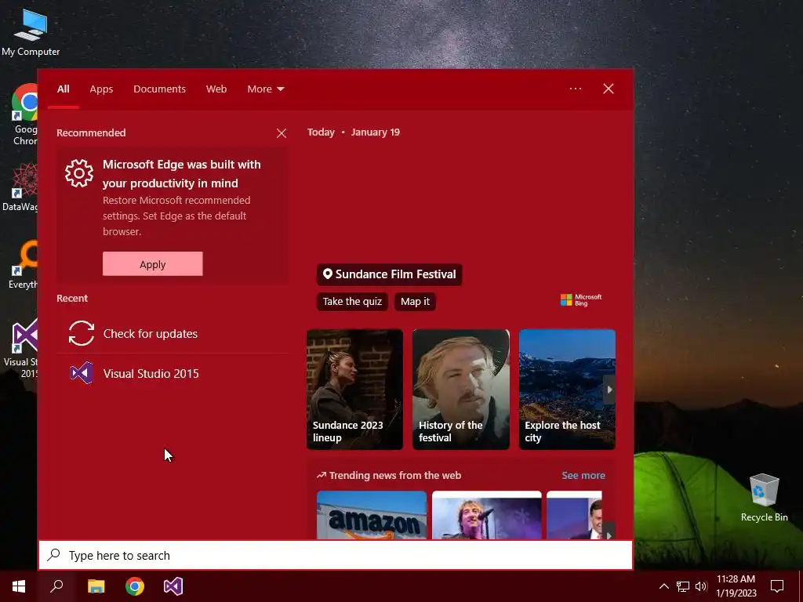
Task: Open the Microsoft Bing logo link
Action: pyautogui.click(x=581, y=300)
